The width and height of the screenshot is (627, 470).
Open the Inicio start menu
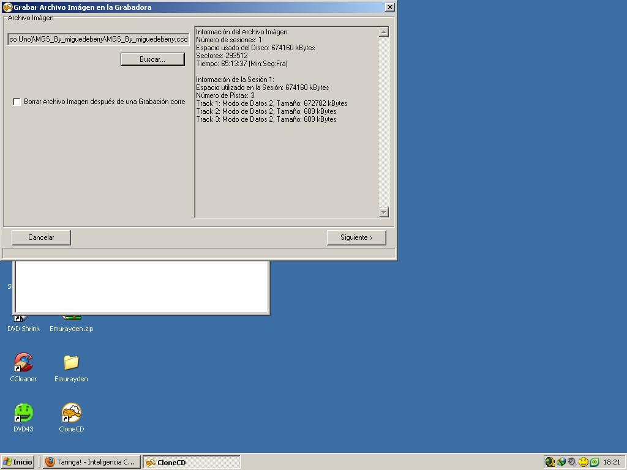click(x=18, y=462)
